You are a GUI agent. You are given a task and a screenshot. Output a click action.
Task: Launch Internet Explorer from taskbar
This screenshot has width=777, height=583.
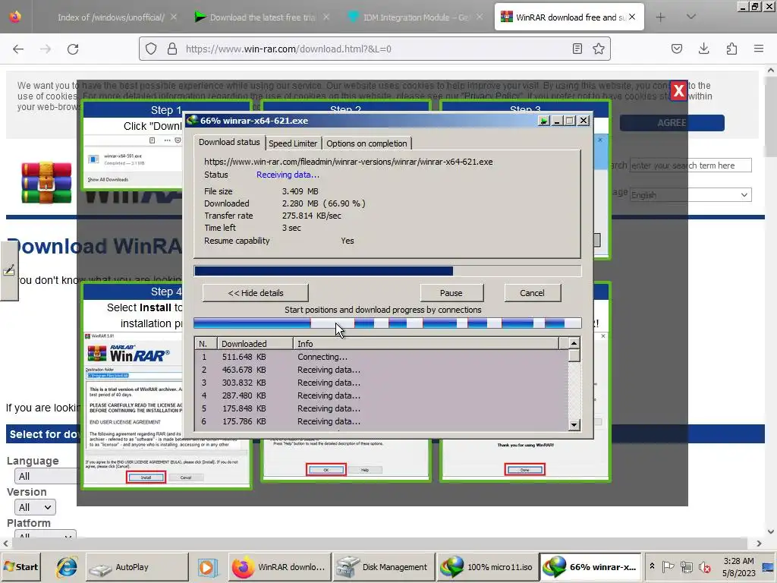67,567
